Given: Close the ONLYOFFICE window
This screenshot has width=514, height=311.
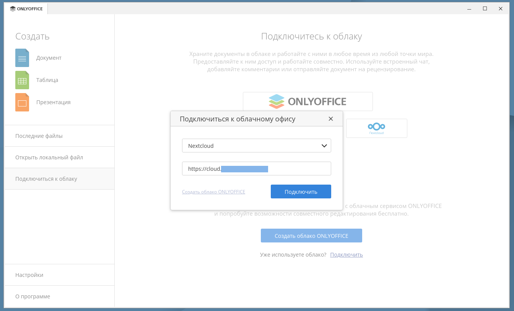Looking at the screenshot, I should click(501, 8).
